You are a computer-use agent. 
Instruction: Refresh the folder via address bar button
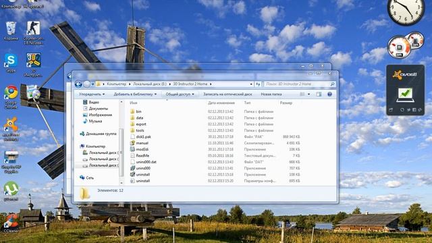258,84
